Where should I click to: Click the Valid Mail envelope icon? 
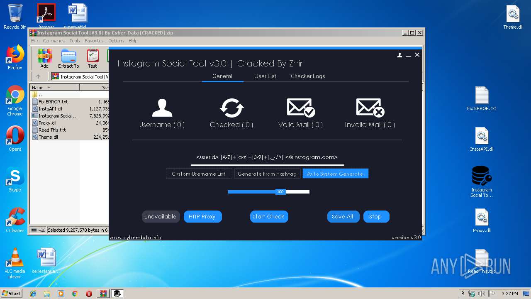click(301, 108)
